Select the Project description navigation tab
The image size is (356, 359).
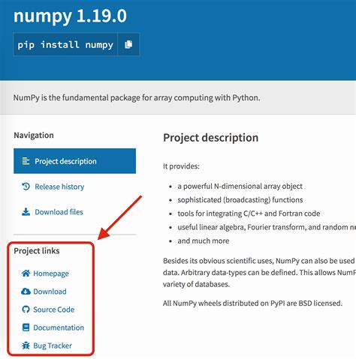[74, 161]
